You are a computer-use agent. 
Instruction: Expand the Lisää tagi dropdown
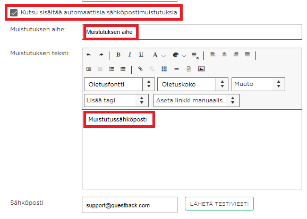tap(116, 101)
